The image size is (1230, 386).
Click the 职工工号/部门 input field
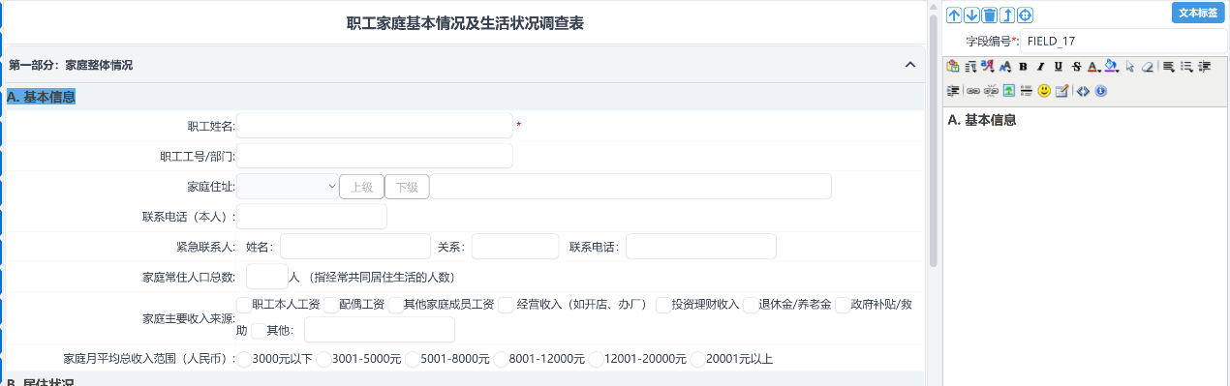375,156
